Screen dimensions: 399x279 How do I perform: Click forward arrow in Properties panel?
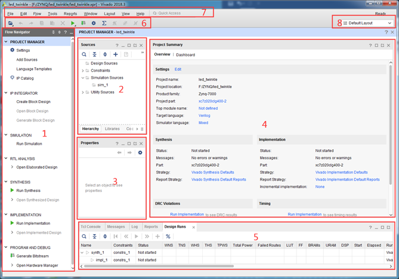coord(129,153)
